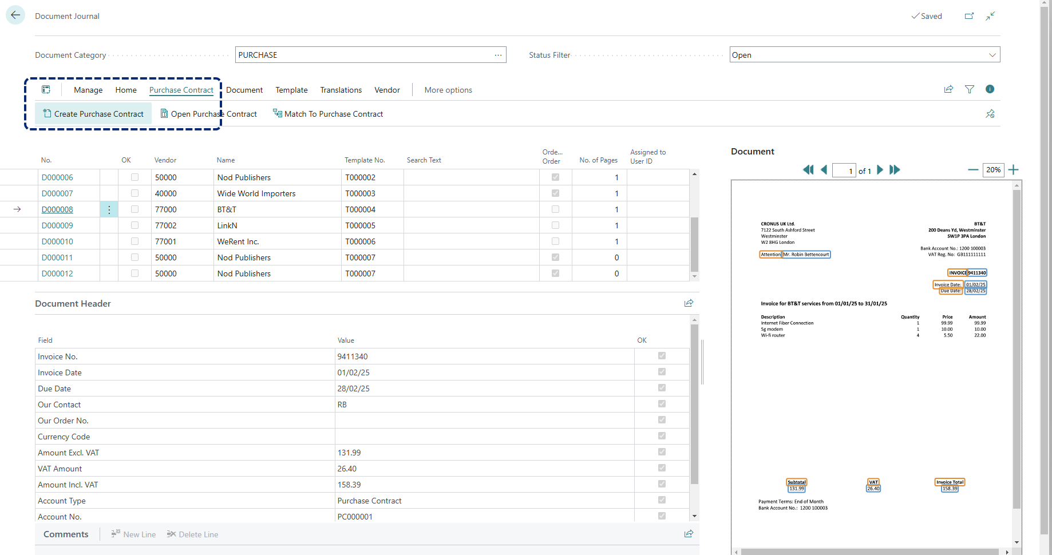This screenshot has width=1052, height=555.
Task: Open page in new window icon
Action: pos(969,16)
